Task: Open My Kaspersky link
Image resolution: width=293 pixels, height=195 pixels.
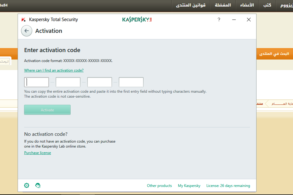Action: click(189, 186)
